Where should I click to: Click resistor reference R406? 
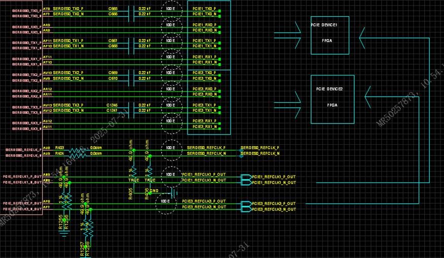pyautogui.click(x=146, y=194)
